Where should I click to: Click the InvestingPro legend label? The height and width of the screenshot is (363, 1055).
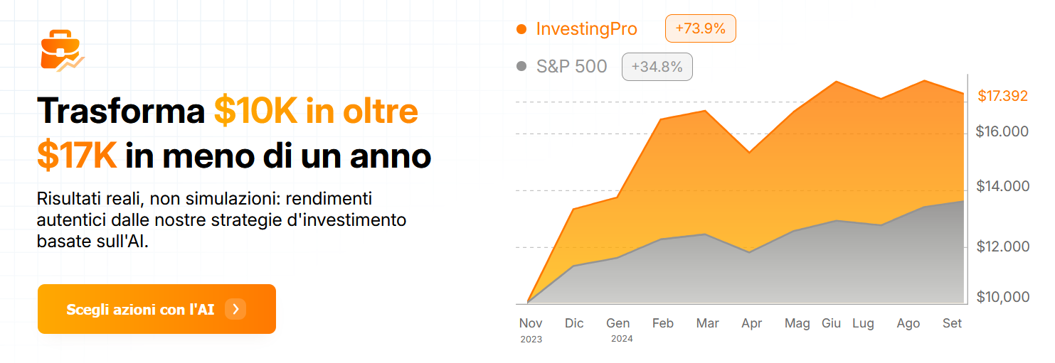(x=587, y=29)
